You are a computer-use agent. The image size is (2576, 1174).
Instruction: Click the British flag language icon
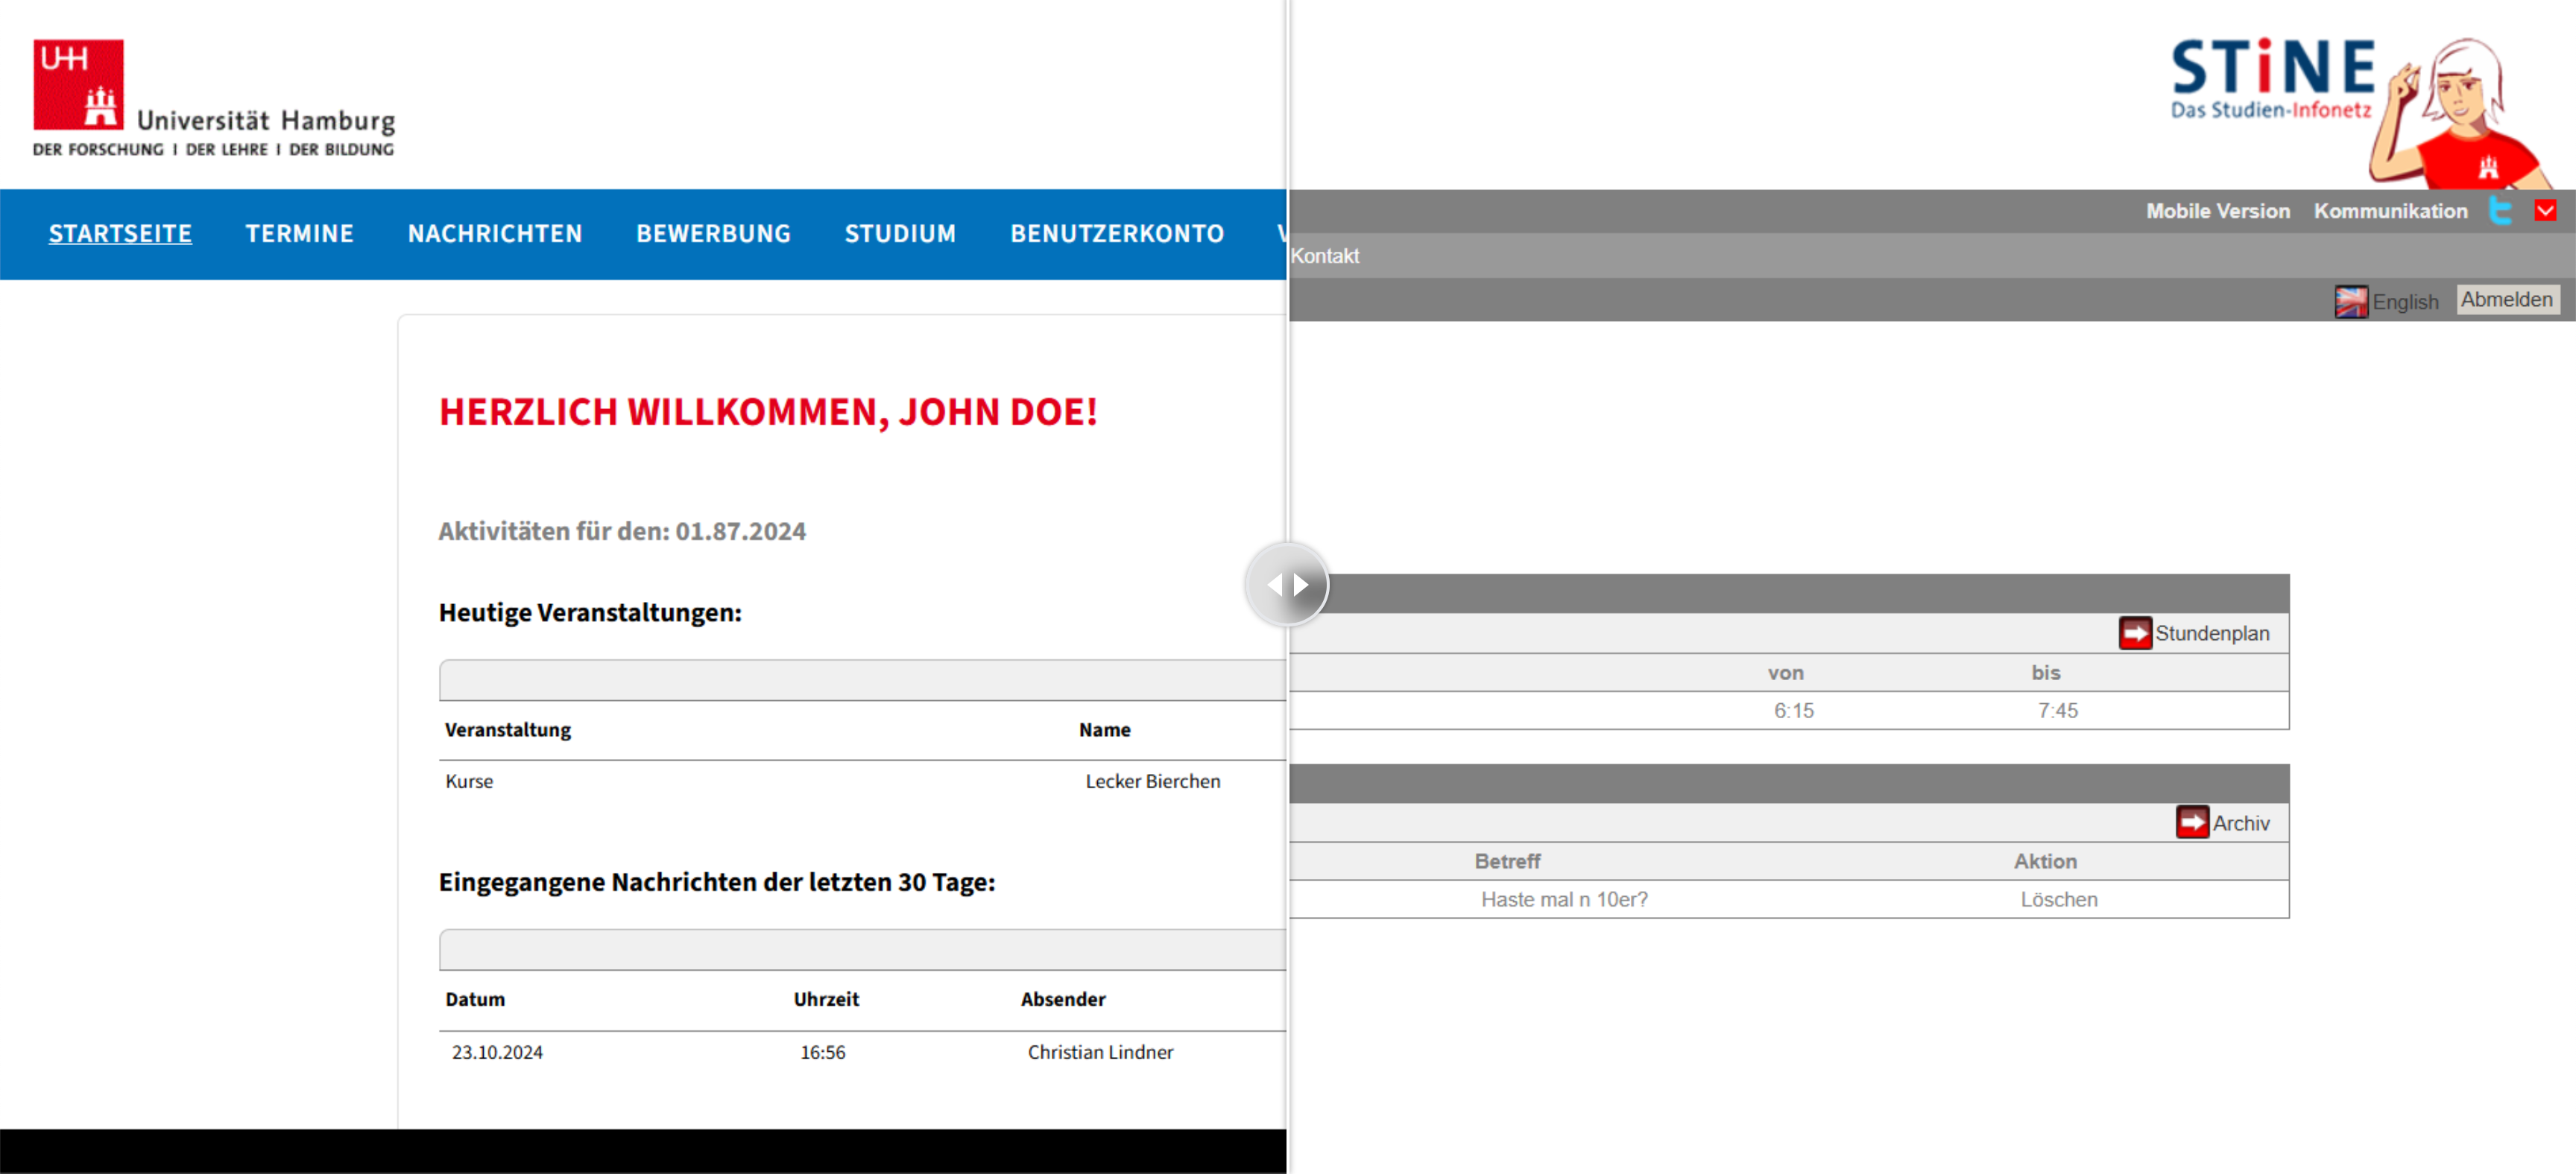click(x=2350, y=301)
